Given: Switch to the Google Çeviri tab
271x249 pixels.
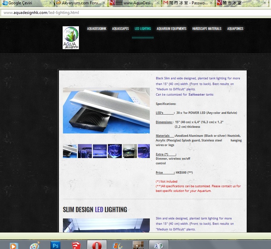Looking at the screenshot, I should [x=27, y=3].
